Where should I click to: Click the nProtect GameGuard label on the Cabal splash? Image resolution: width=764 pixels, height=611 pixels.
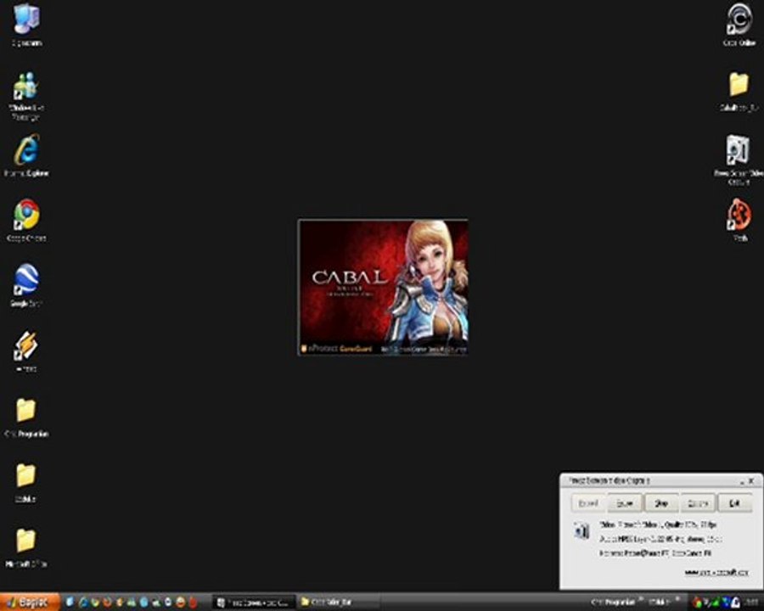tap(337, 349)
